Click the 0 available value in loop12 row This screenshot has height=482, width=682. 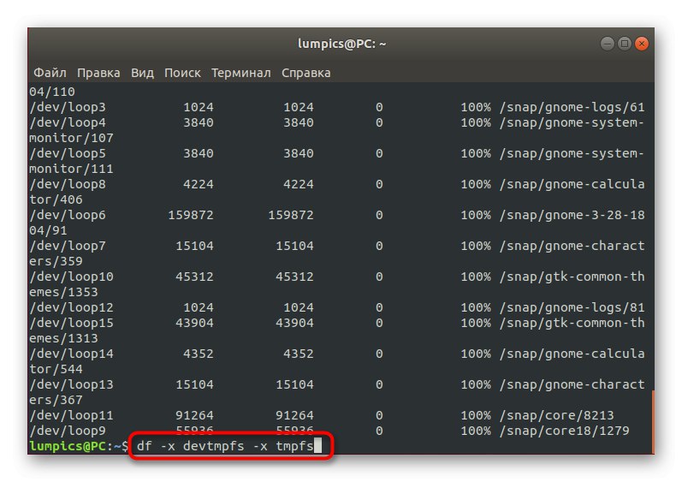tap(379, 308)
